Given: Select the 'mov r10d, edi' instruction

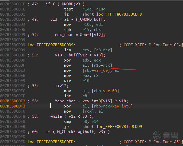Looking at the screenshot, I should [83, 25].
